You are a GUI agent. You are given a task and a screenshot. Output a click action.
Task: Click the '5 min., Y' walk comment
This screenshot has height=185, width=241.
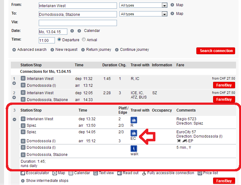[x=184, y=148]
